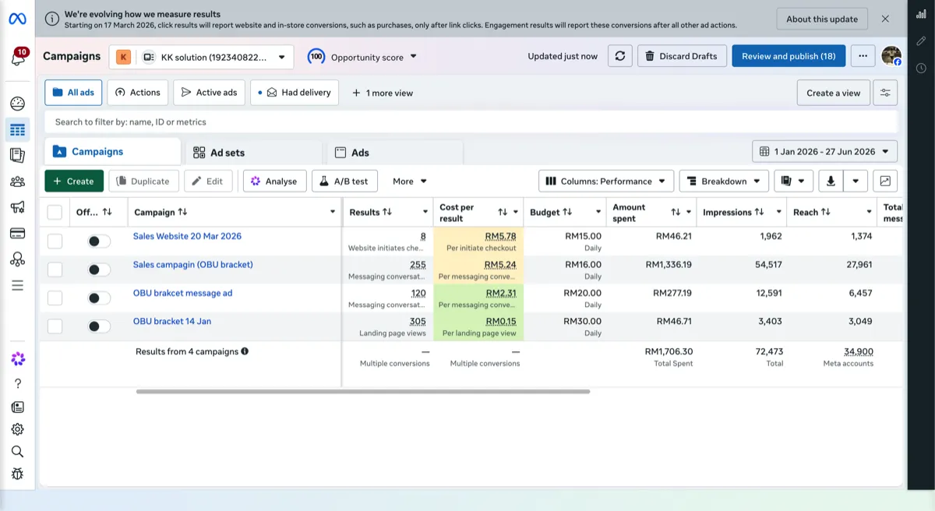Click the search filter field
This screenshot has width=935, height=511.
click(471, 122)
